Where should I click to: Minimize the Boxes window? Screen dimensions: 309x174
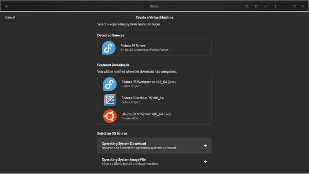286,6
